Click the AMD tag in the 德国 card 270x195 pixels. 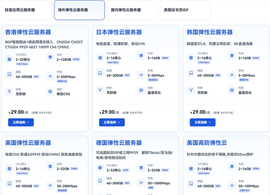click(126, 170)
